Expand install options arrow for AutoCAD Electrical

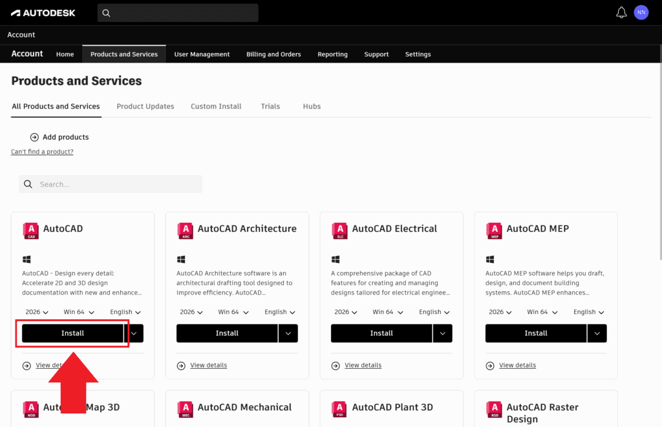[442, 333]
